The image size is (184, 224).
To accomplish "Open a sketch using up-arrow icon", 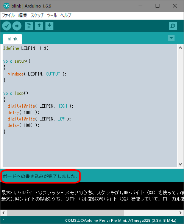I will coord(39,26).
